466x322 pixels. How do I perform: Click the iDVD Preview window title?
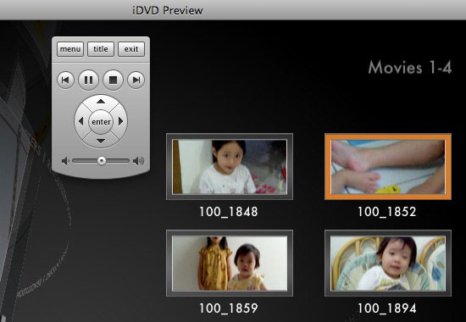point(168,10)
